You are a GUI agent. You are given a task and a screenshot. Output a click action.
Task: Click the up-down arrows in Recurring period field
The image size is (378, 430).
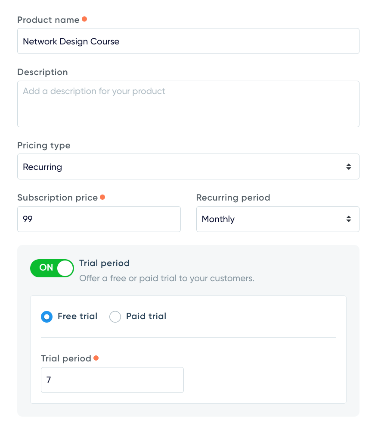click(348, 219)
